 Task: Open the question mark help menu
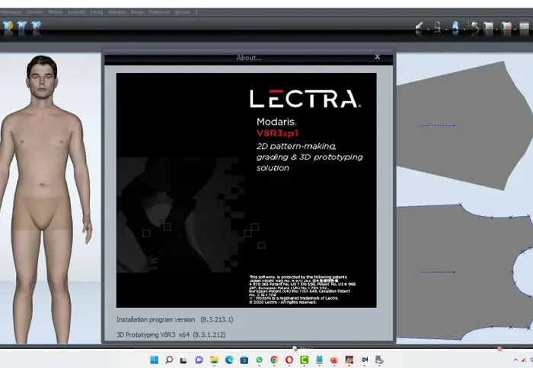pos(196,12)
